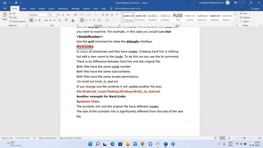The image size is (263, 148).
Task: Sort the selected text
Action: [112, 15]
